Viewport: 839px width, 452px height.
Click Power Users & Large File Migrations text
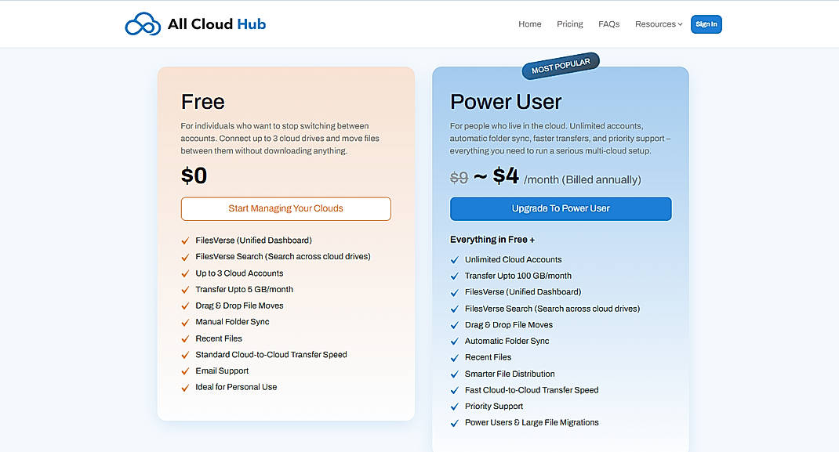[x=532, y=422]
